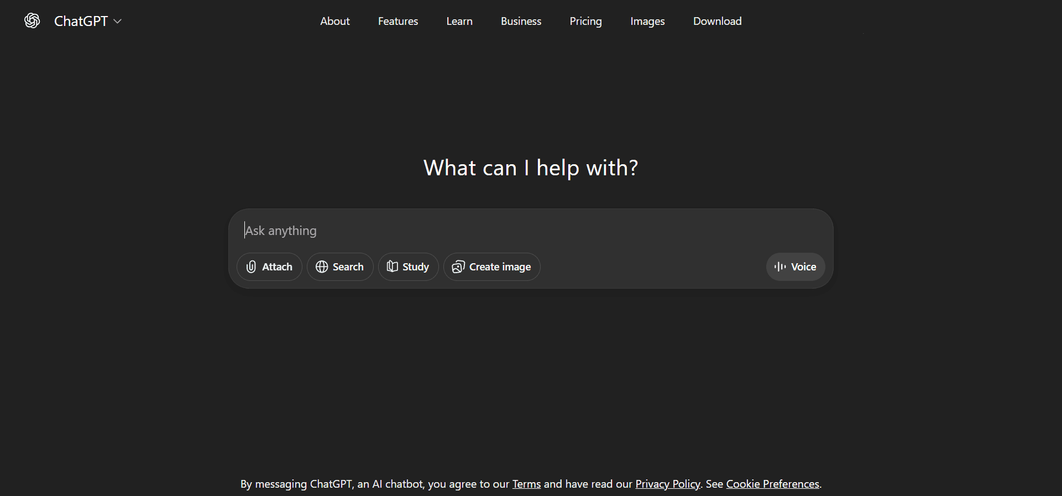Image resolution: width=1062 pixels, height=496 pixels.
Task: View the Pricing page
Action: (585, 21)
